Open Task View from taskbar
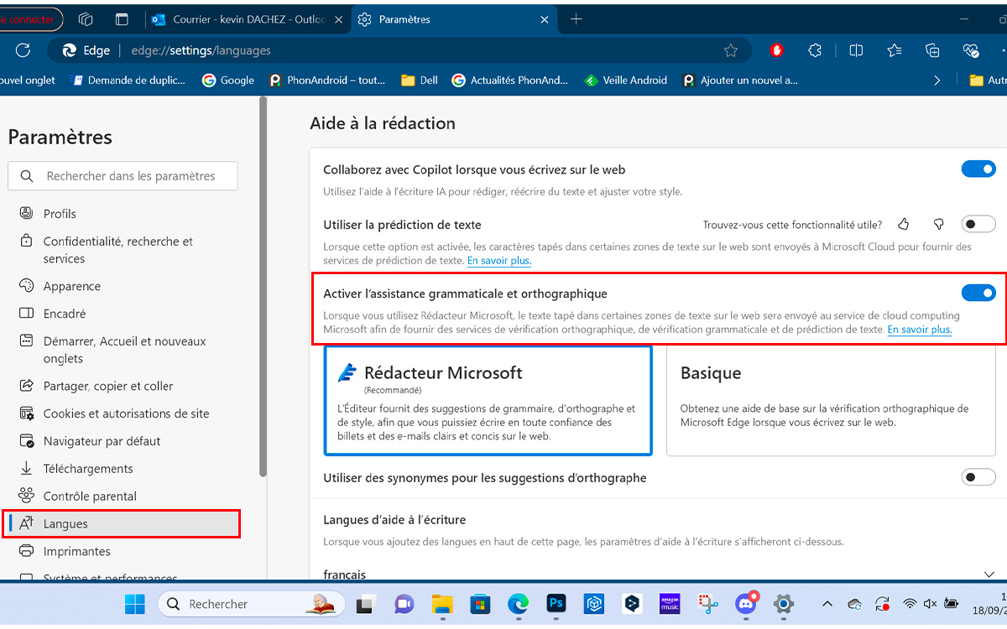The image size is (1007, 629). click(366, 604)
